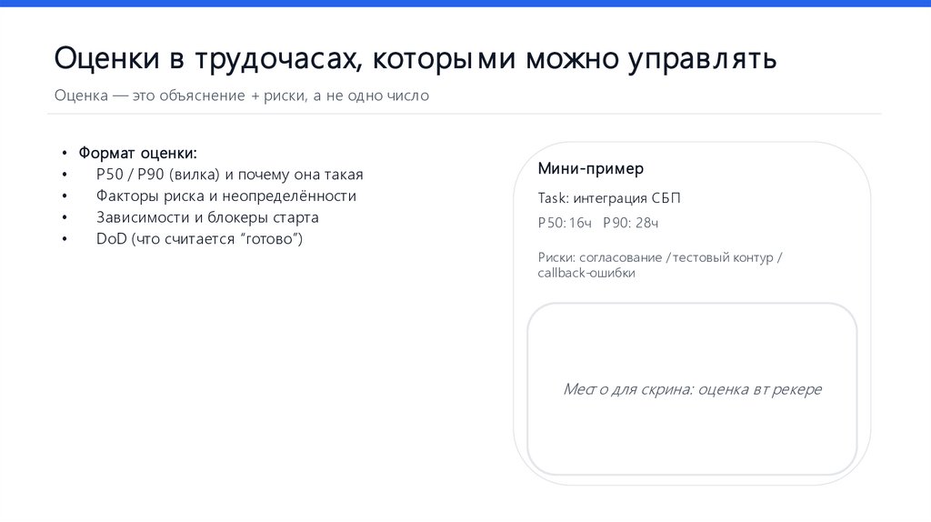Click the bullet marker before "Факторы риска"

[x=65, y=196]
